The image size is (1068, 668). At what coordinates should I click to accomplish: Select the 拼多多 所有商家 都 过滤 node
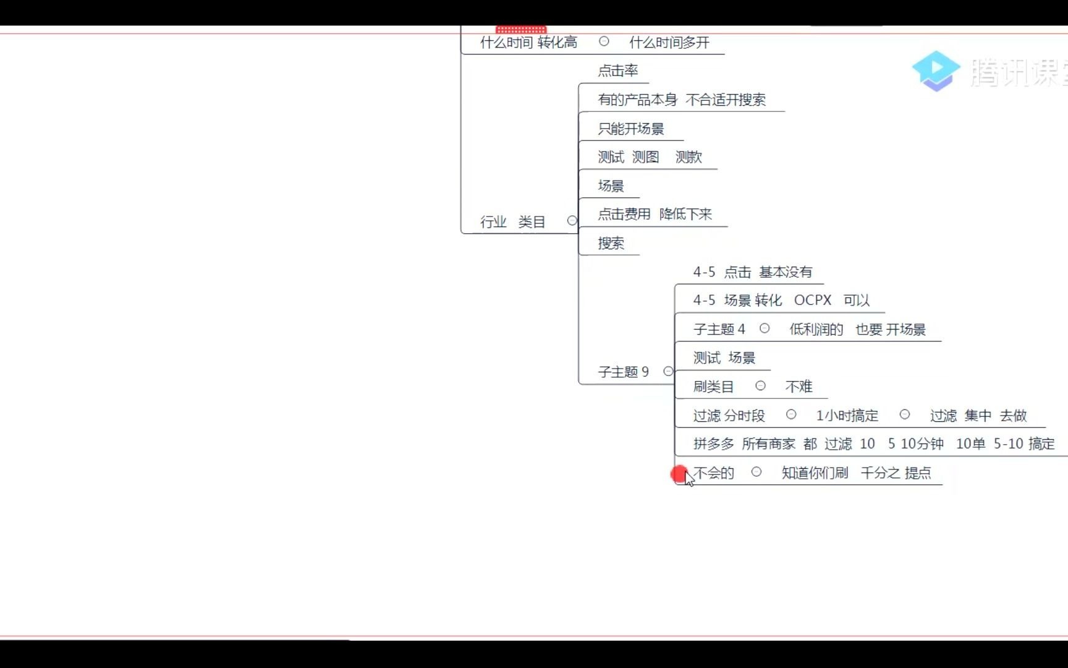(874, 443)
